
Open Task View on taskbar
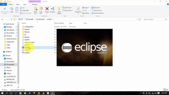pos(11,93)
